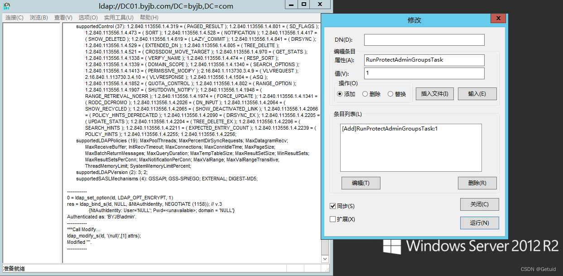Click the 运行(N) button
Viewport: 563px width, 276px height.
[x=480, y=223]
